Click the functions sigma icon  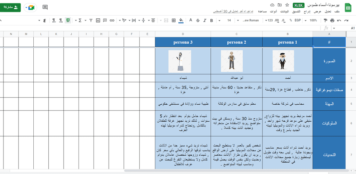pos(80,20)
